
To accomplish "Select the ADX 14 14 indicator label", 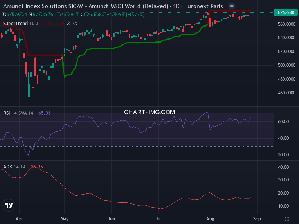I will [14, 167].
